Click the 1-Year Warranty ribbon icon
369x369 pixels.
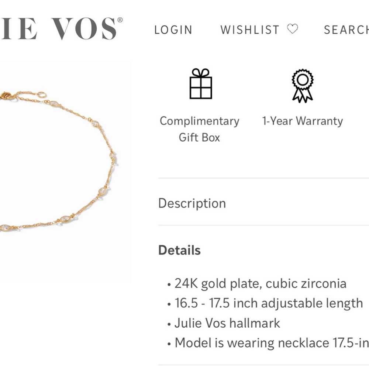(302, 86)
